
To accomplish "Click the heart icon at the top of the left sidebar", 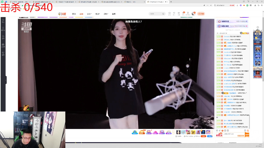I will click(x=3, y=21).
